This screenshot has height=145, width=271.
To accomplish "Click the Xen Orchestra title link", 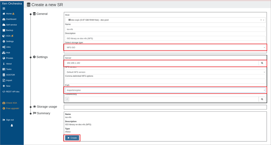I will click(x=12, y=3).
